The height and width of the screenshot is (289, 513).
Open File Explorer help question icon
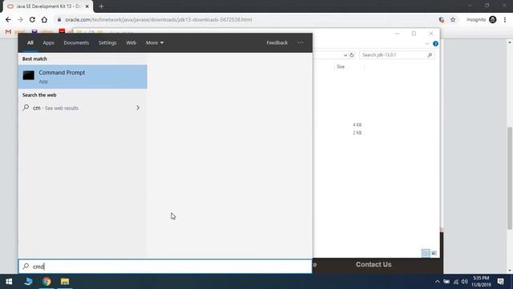coord(435,43)
